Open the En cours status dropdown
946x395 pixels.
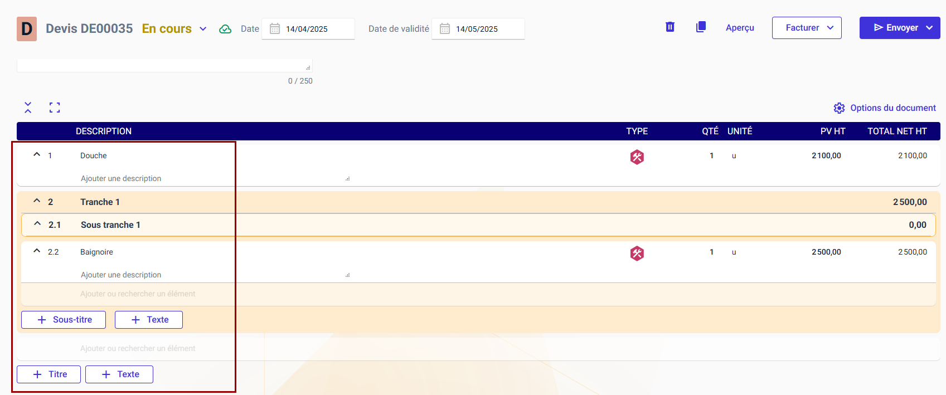click(x=174, y=29)
